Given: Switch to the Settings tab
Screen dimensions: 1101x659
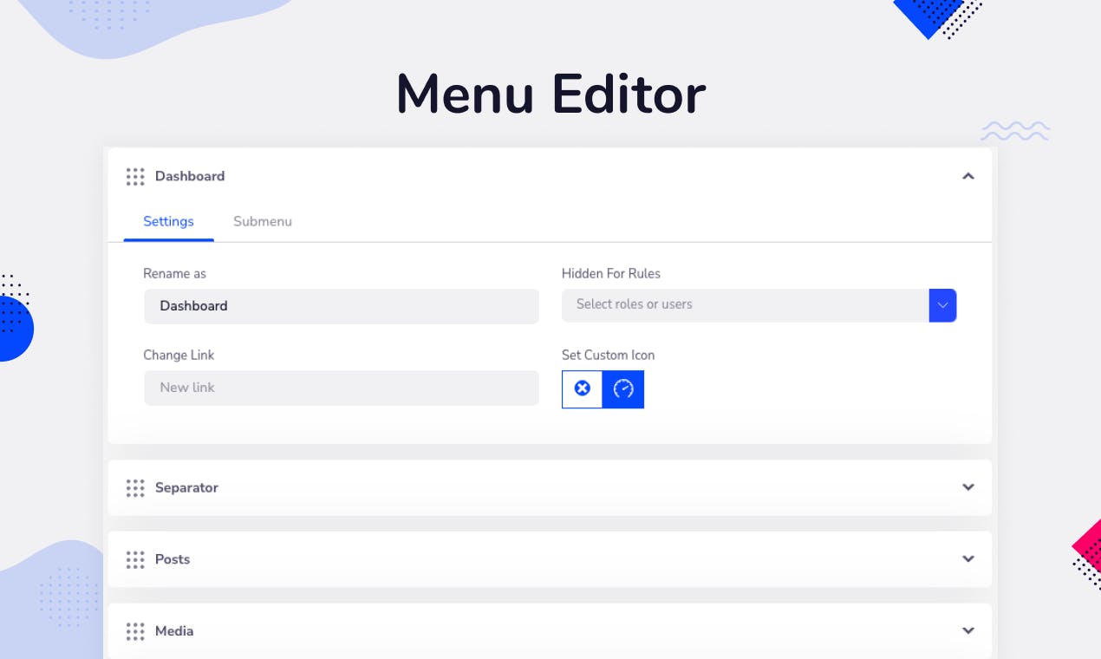Looking at the screenshot, I should coord(168,222).
